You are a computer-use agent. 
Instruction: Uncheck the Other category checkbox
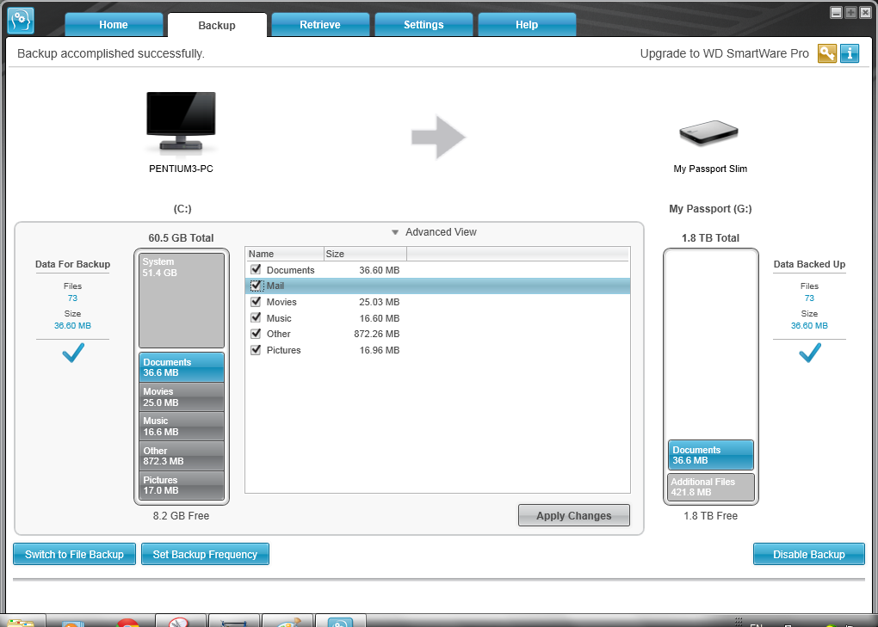[256, 334]
